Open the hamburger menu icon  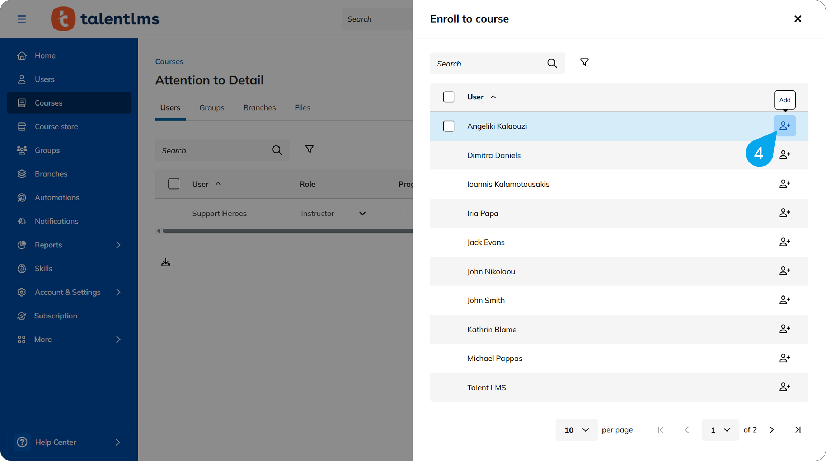[22, 19]
